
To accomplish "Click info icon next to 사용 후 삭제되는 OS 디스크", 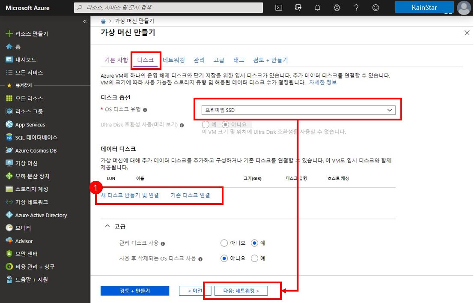I will pos(200,259).
